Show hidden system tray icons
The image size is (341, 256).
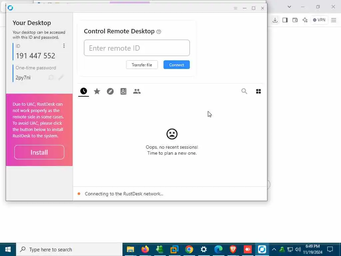click(274, 249)
